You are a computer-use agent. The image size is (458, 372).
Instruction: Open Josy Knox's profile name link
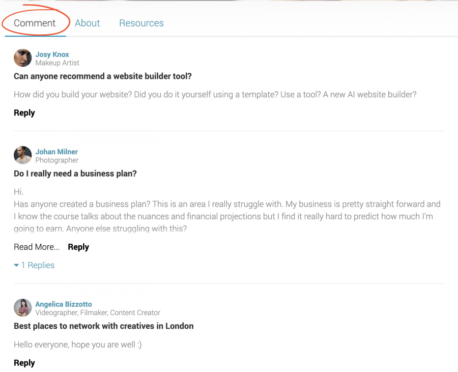52,54
